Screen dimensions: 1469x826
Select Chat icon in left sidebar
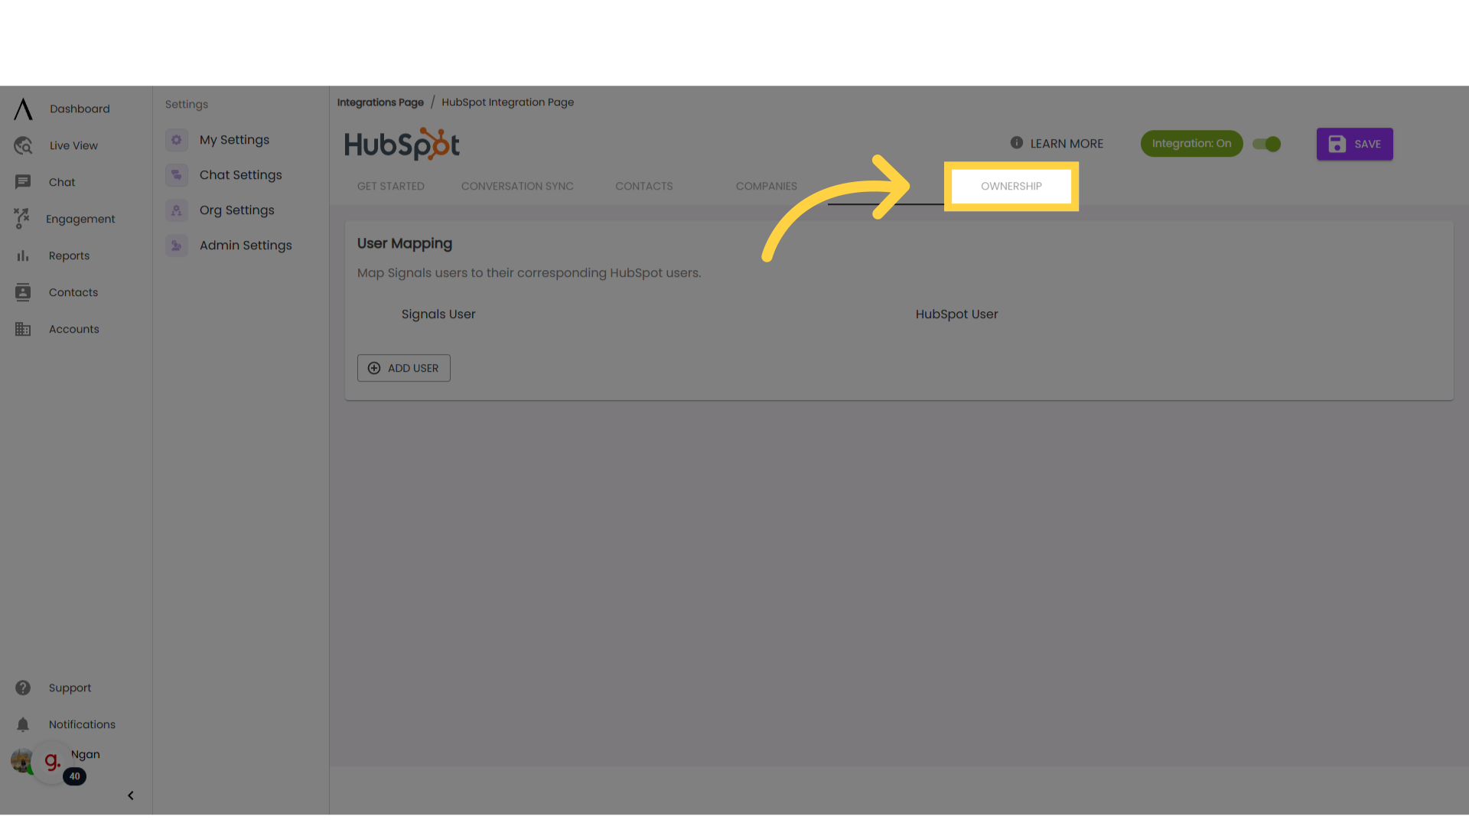tap(22, 181)
